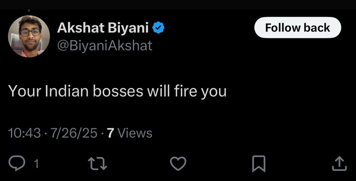Click the word "bosses" in the tweet

118,91
